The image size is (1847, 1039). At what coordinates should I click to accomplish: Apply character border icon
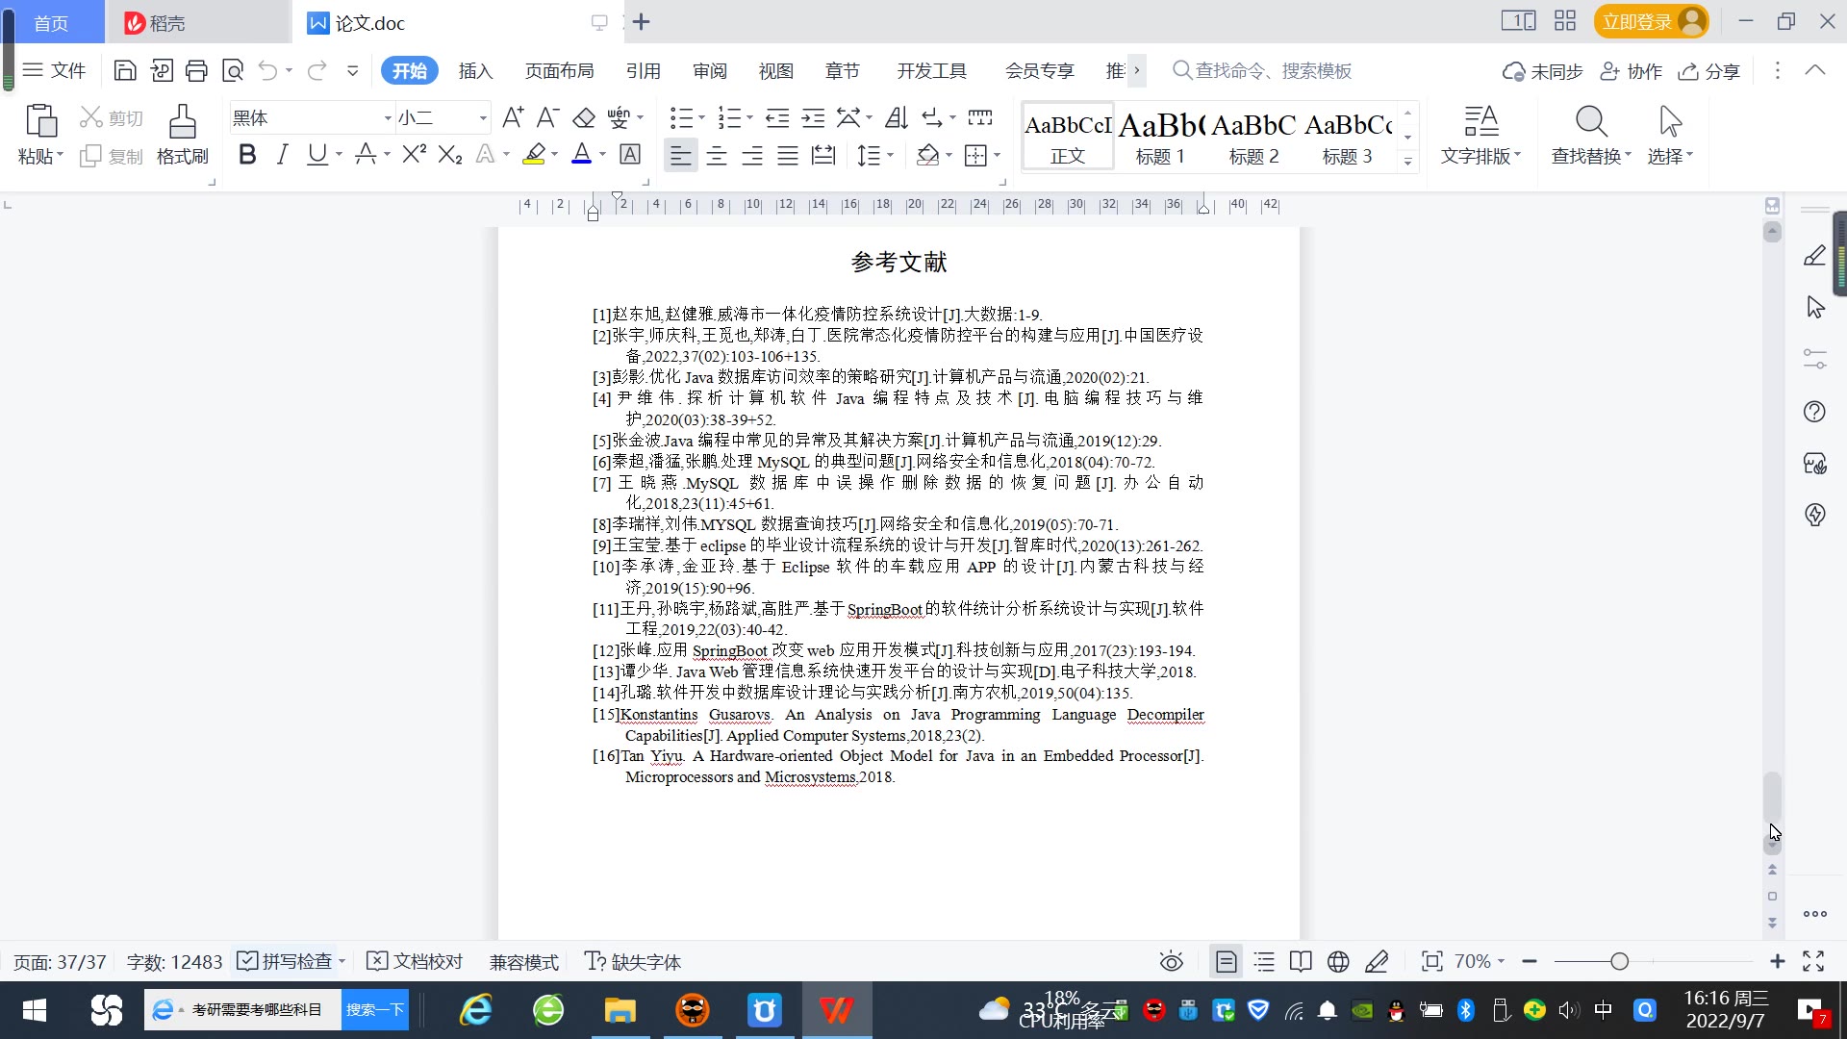click(x=630, y=154)
